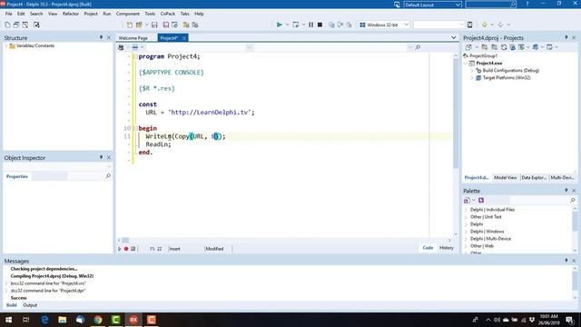Open the File menu
The height and width of the screenshot is (327, 581).
(8, 14)
